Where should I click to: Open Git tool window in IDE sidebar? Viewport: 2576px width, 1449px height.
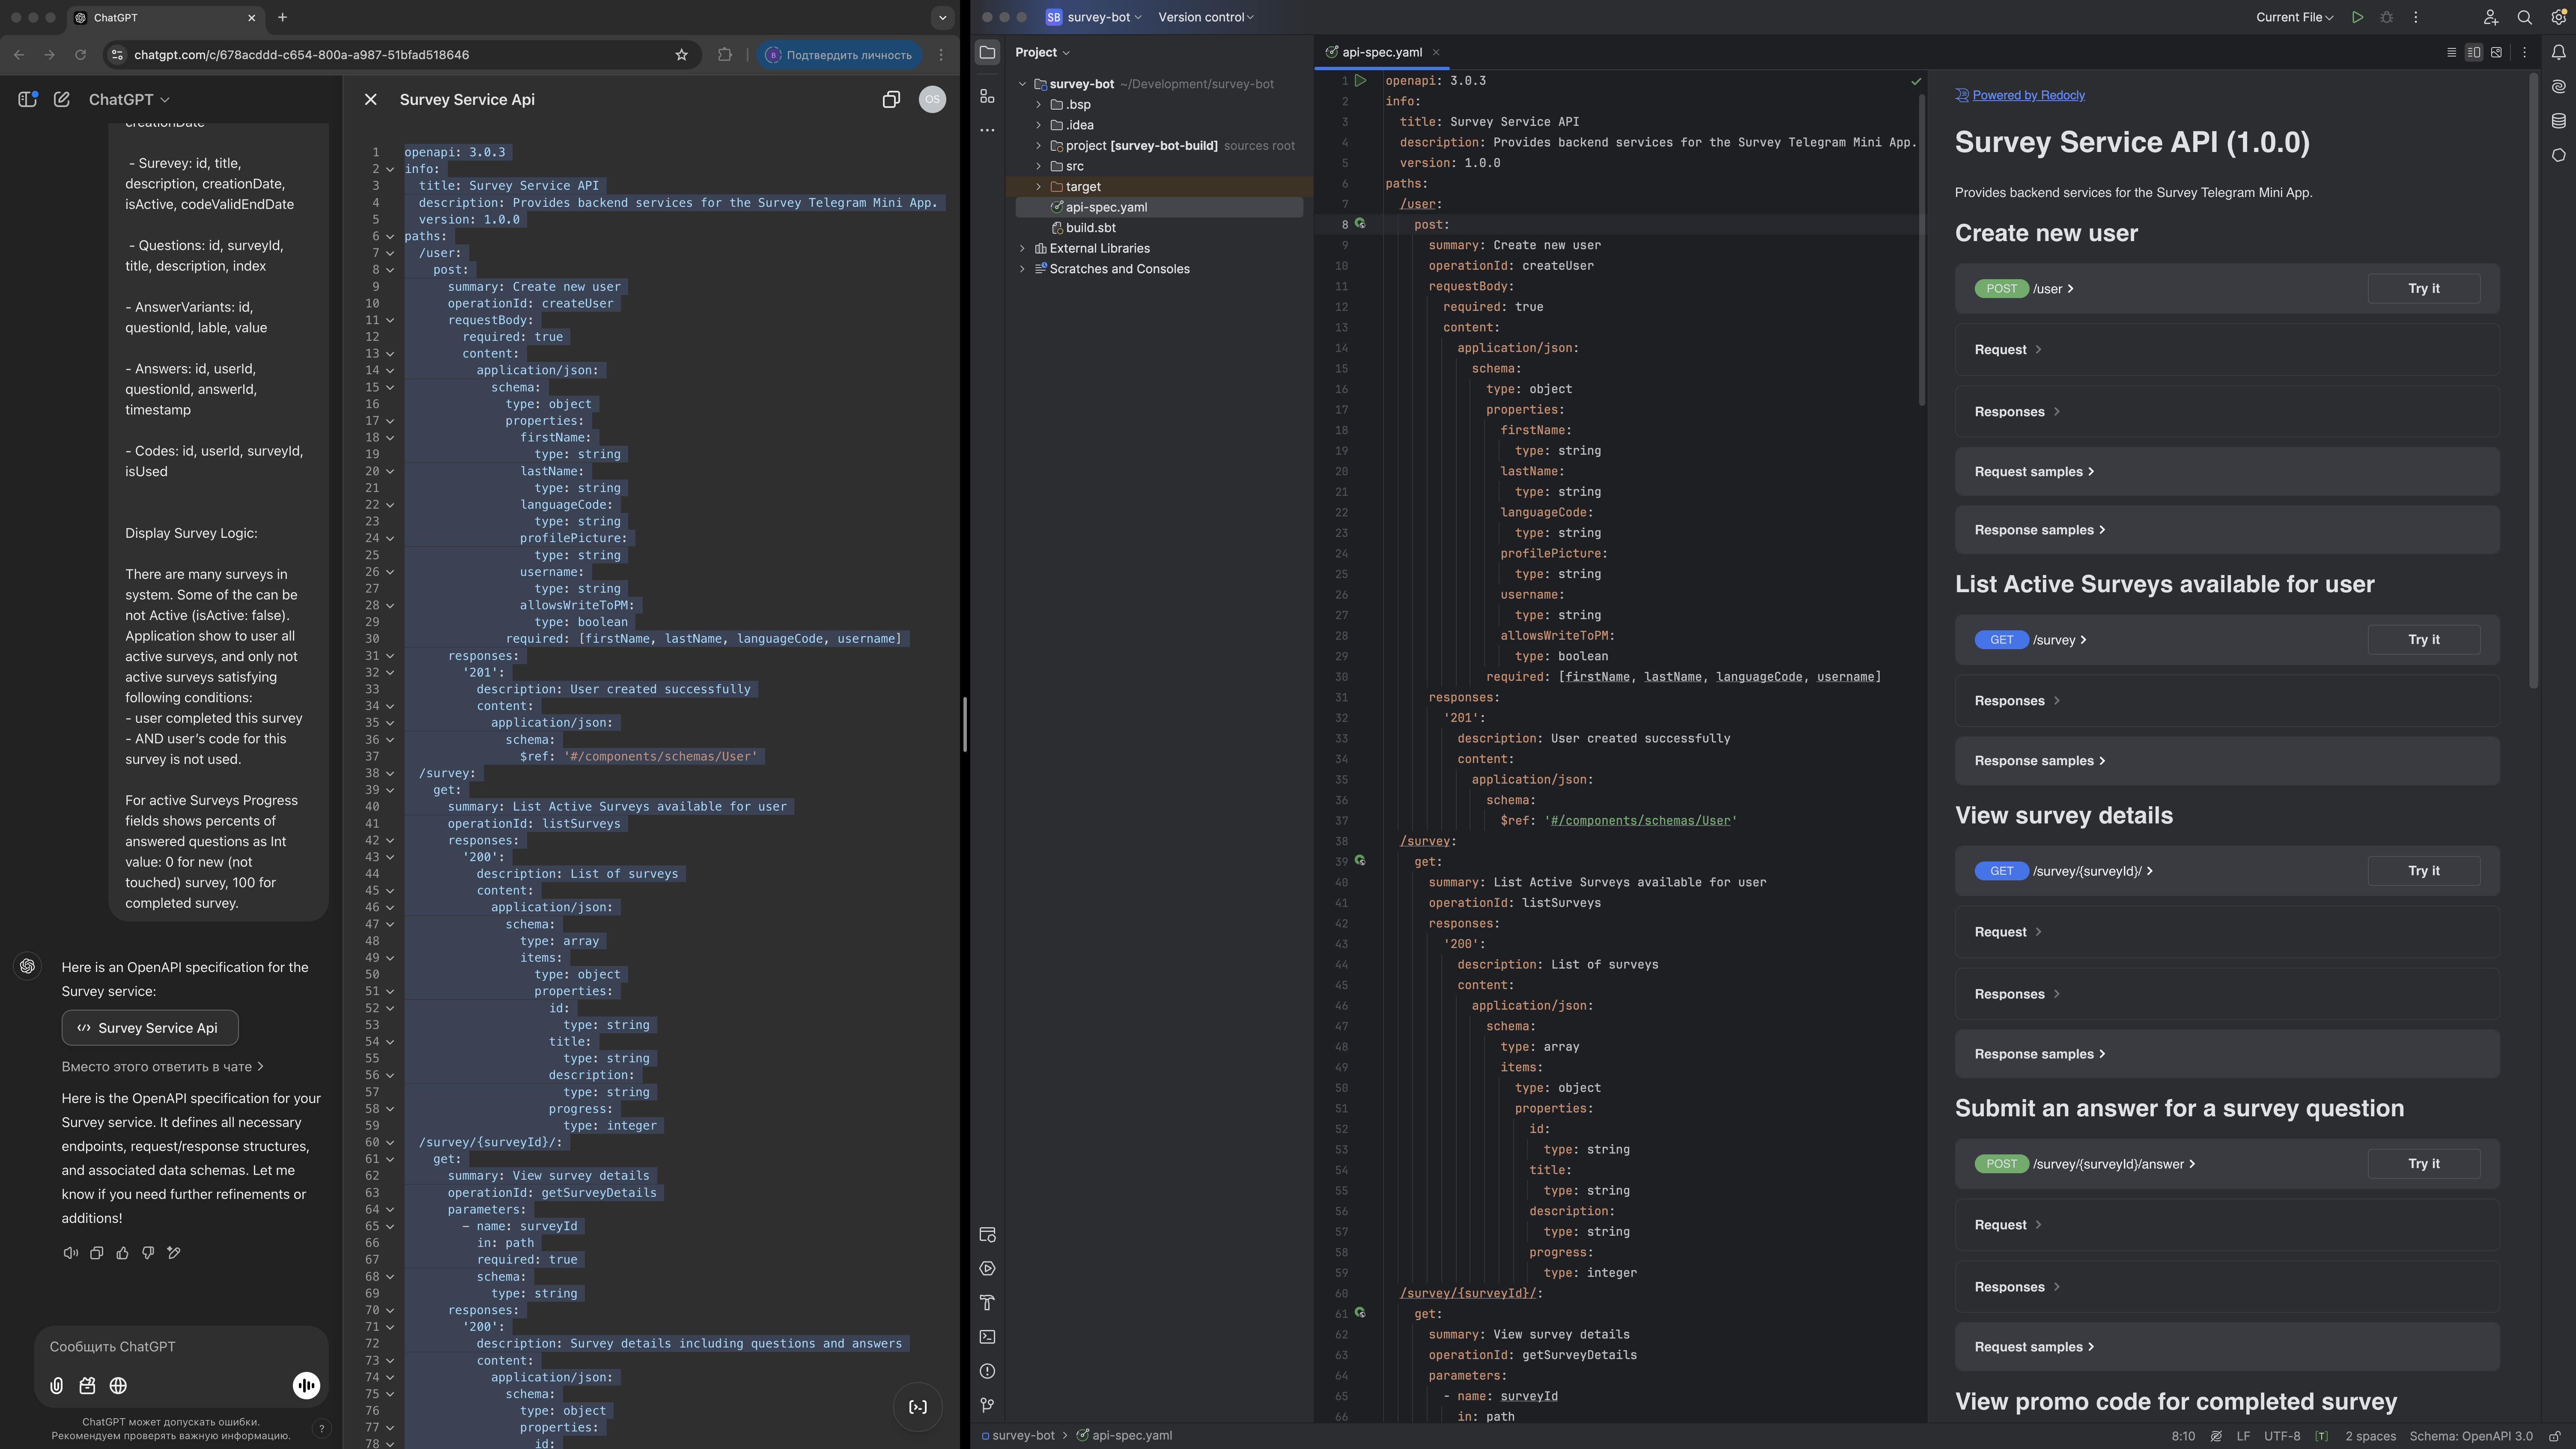tap(987, 1405)
